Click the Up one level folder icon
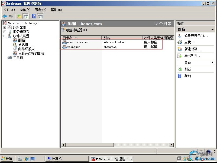The width and height of the screenshot is (217, 163). [19, 16]
